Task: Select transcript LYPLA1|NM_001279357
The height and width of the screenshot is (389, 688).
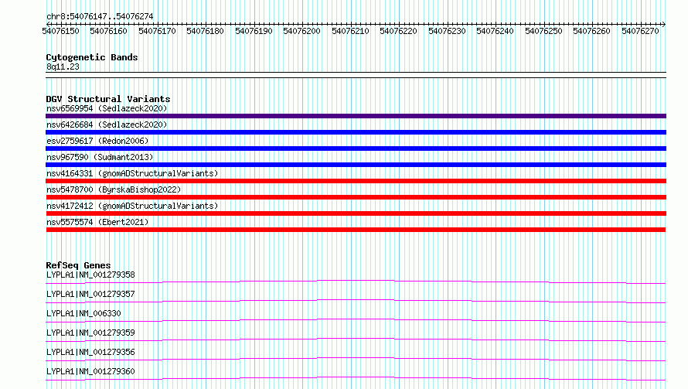Action: point(90,294)
